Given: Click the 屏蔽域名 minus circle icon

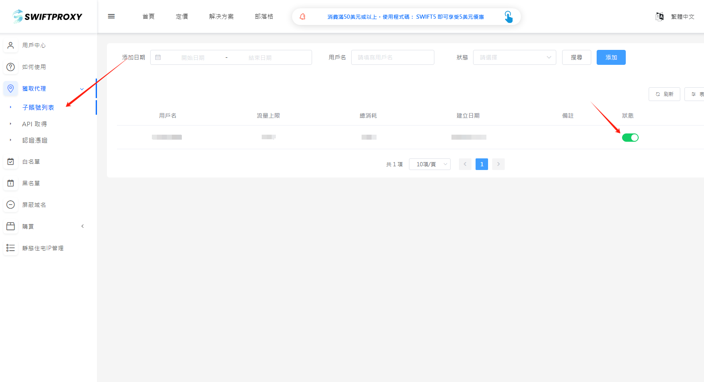Looking at the screenshot, I should (11, 205).
